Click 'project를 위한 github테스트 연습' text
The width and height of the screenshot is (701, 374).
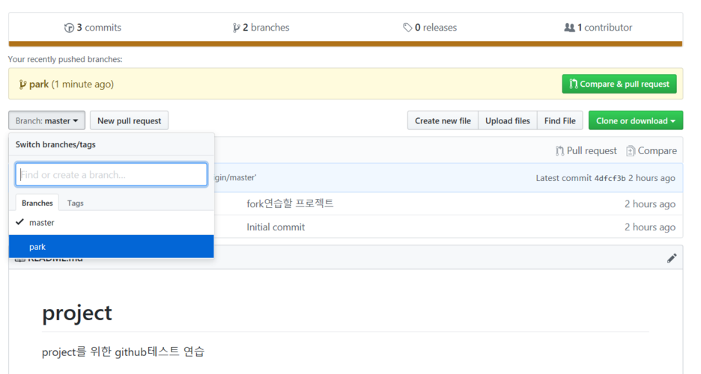click(x=123, y=352)
